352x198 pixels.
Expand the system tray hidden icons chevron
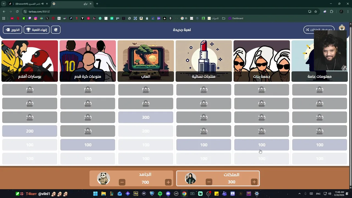pos(299,194)
